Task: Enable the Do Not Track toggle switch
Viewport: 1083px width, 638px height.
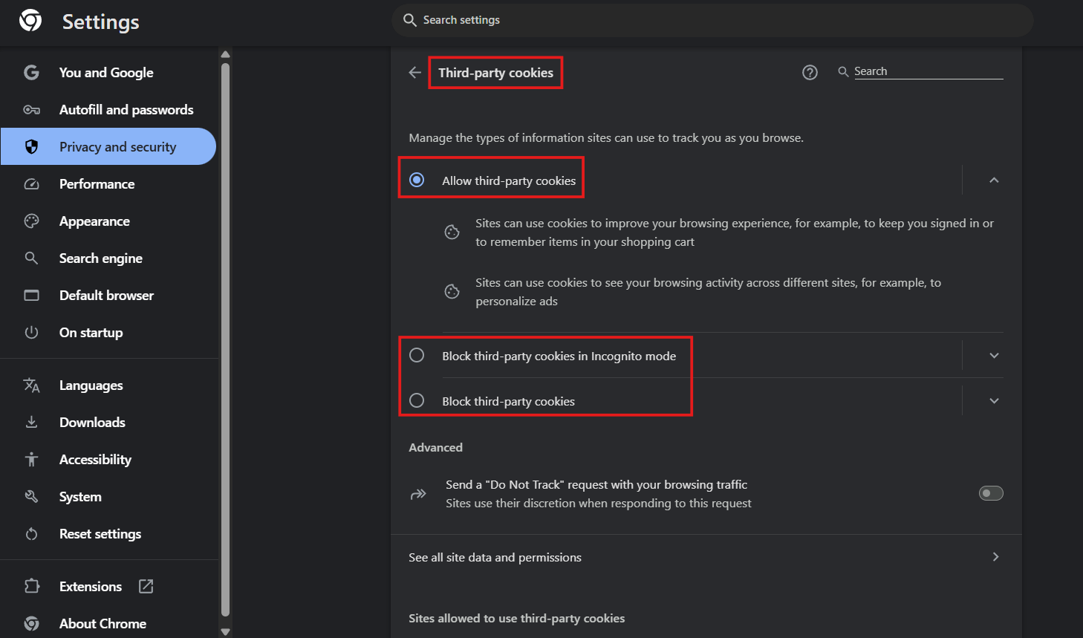Action: tap(990, 493)
